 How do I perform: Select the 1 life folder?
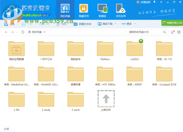click(x=16, y=102)
